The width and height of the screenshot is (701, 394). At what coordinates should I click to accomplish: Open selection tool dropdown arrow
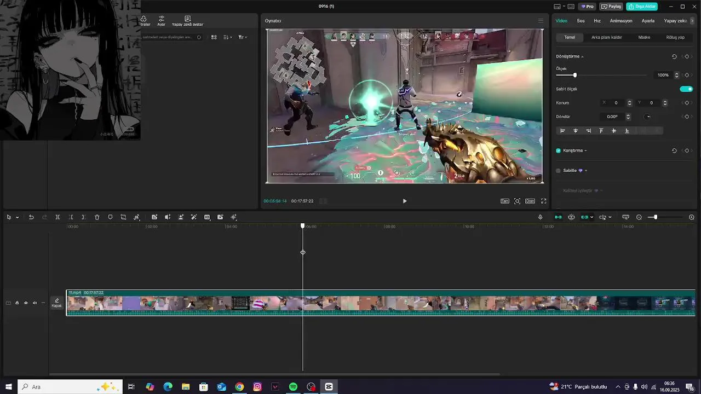point(17,217)
